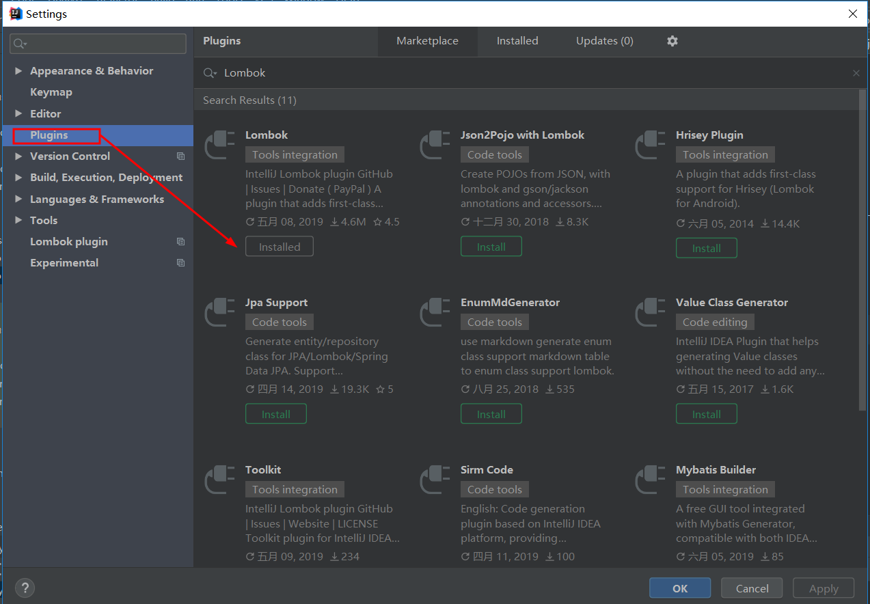Screen dimensions: 870x604
Task: Open the Updates (0) tab
Action: tap(605, 41)
